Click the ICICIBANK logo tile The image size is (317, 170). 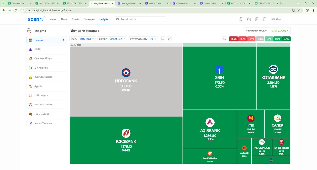126,133
